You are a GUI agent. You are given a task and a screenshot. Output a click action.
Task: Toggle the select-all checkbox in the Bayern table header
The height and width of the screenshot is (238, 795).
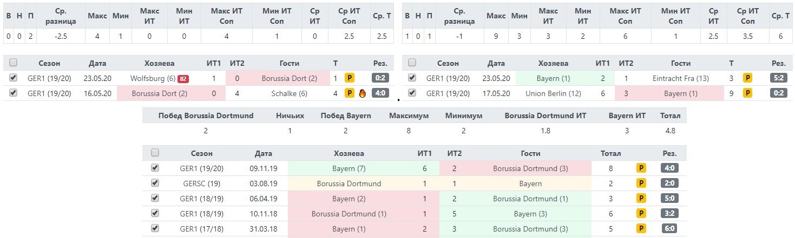pos(412,63)
